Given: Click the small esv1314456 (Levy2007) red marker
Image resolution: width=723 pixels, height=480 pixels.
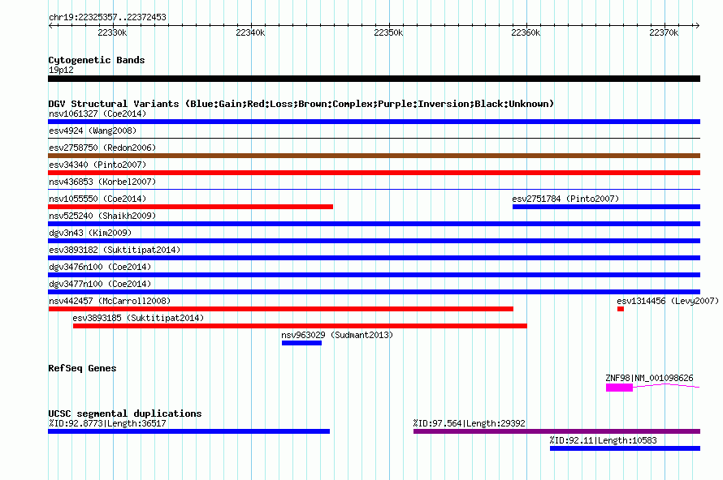Looking at the screenshot, I should (621, 309).
